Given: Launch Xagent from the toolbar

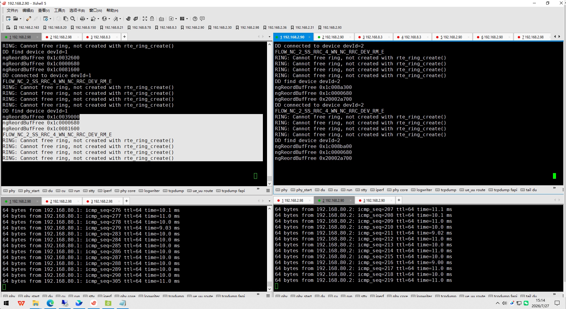Looking at the screenshot, I should [x=135, y=19].
